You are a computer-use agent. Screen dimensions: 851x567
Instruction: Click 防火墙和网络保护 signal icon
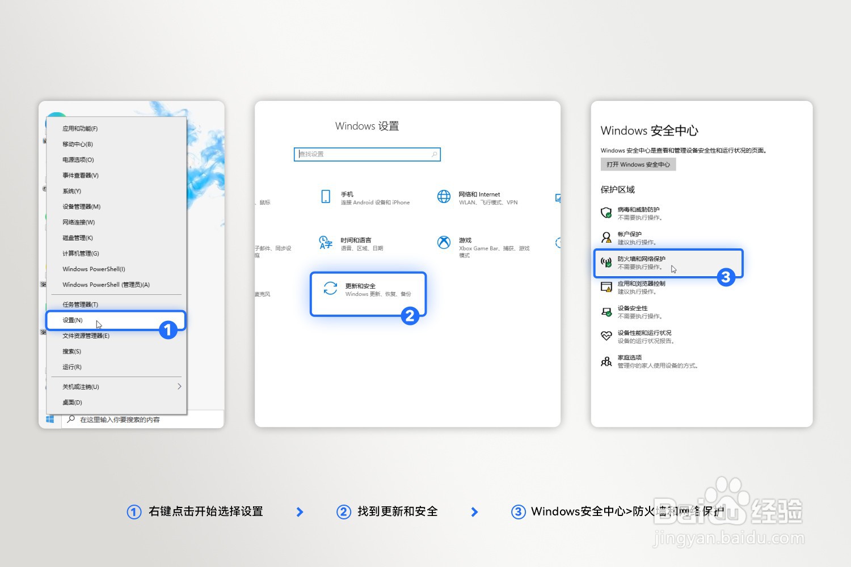click(x=606, y=263)
